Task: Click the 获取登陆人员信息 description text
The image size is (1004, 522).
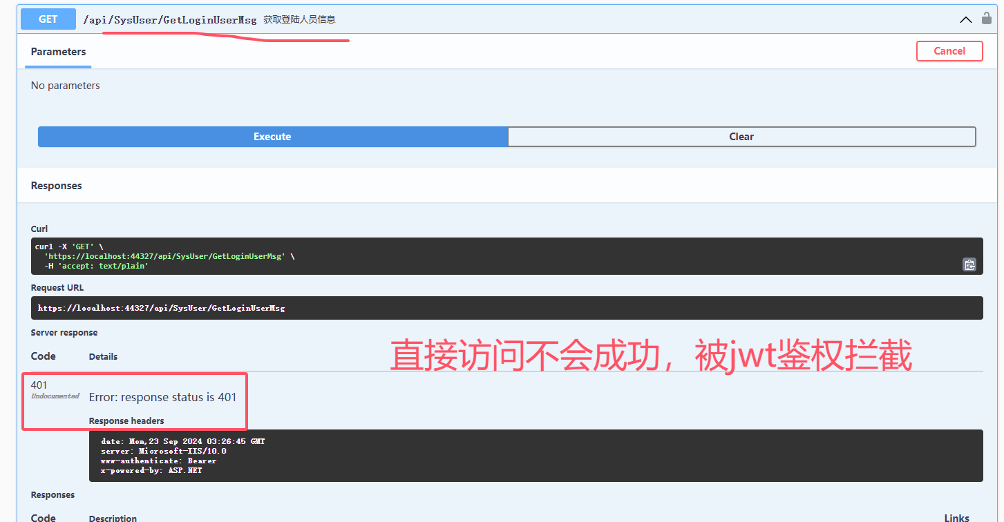Action: click(x=299, y=20)
